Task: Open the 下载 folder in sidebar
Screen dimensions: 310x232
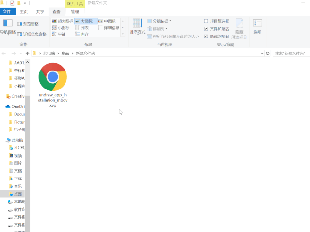Action: click(x=16, y=179)
